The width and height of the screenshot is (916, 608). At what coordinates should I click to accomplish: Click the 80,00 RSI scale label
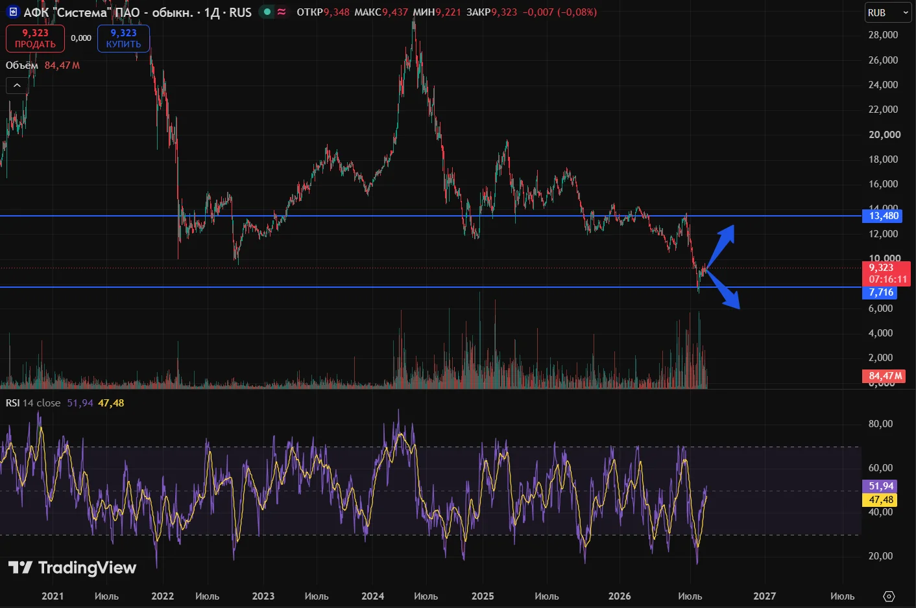pos(880,424)
